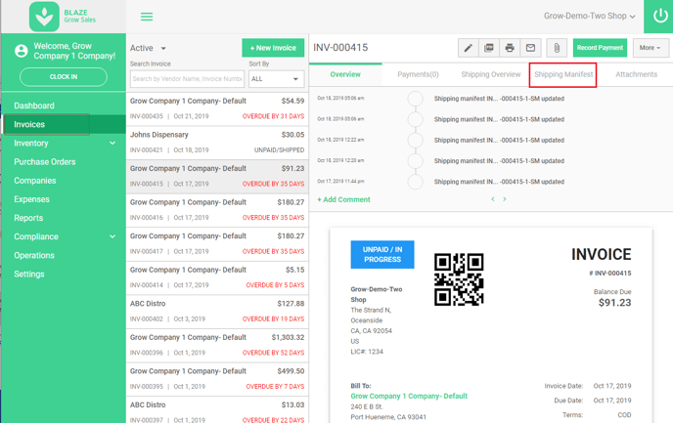Screen dimensions: 673x423
Task: Click the Search Invoice input field
Action: coord(187,79)
